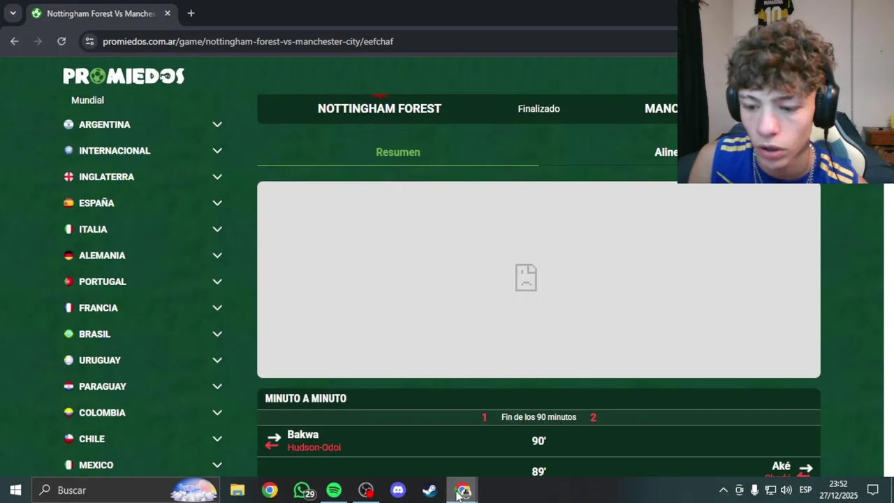Click the Aké substitution arrows icon
This screenshot has width=894, height=503.
(805, 471)
